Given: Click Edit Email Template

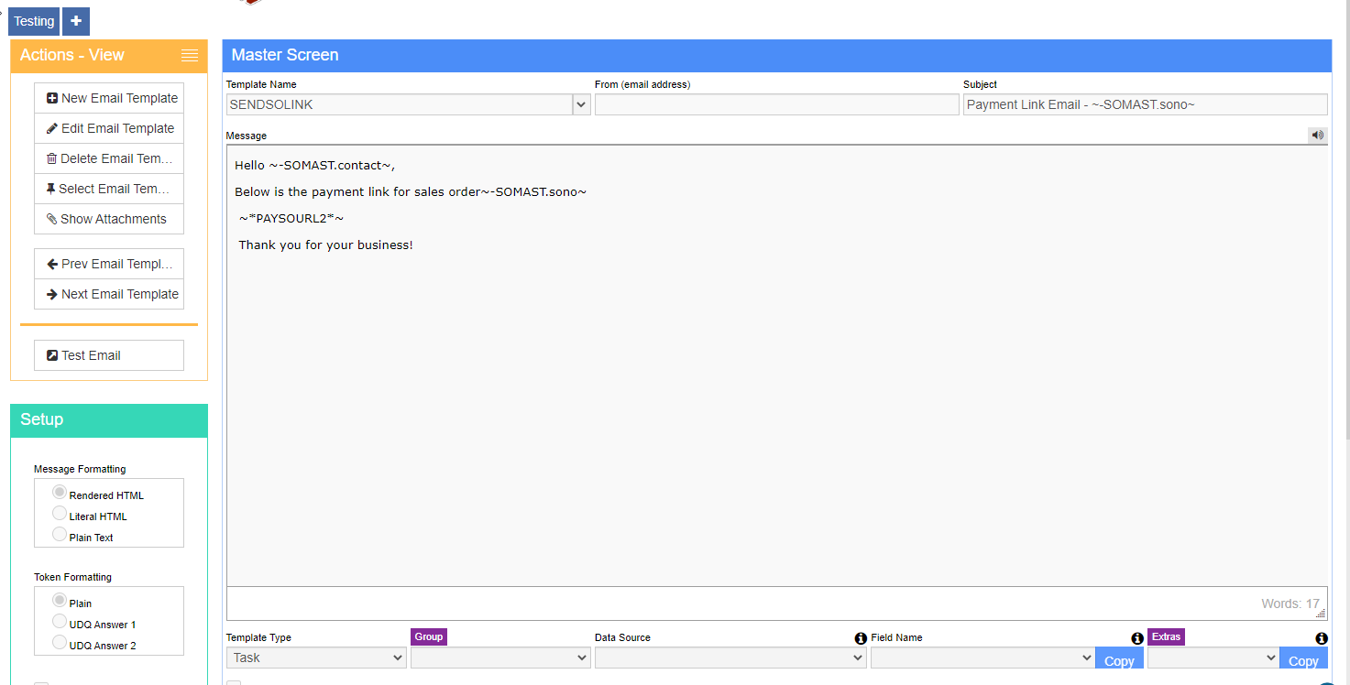Looking at the screenshot, I should tap(109, 128).
